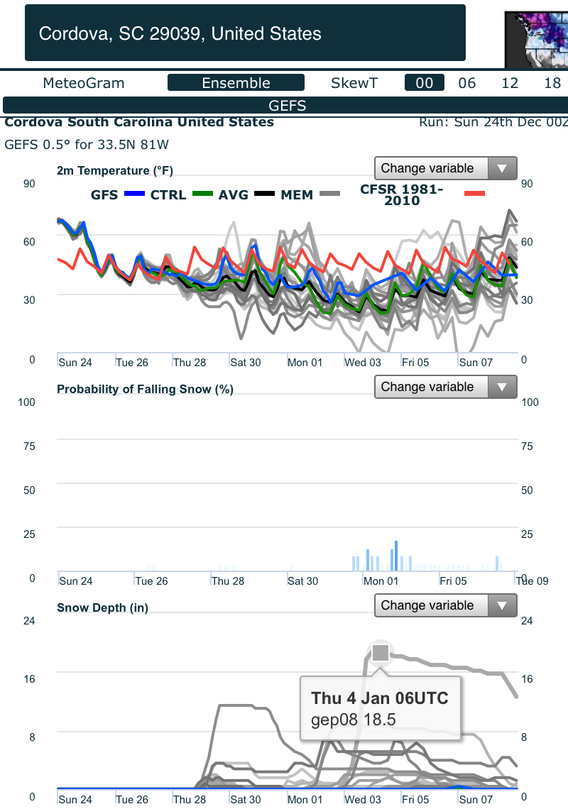
Task: Click the red CFSR 1981-2010 legend line
Action: pos(474,194)
